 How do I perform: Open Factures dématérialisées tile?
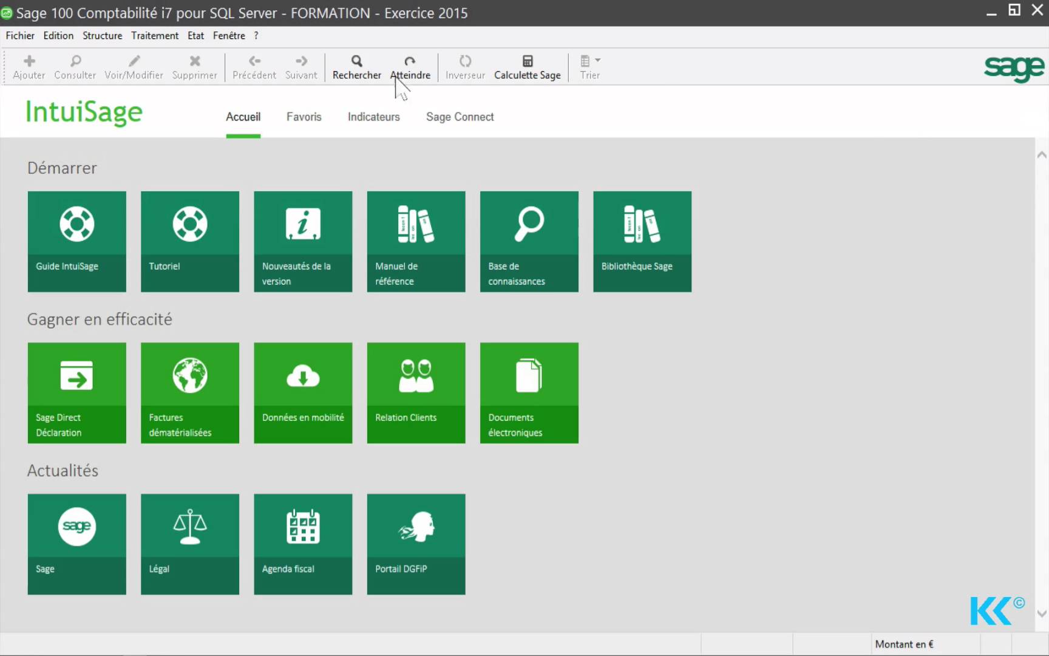point(190,393)
